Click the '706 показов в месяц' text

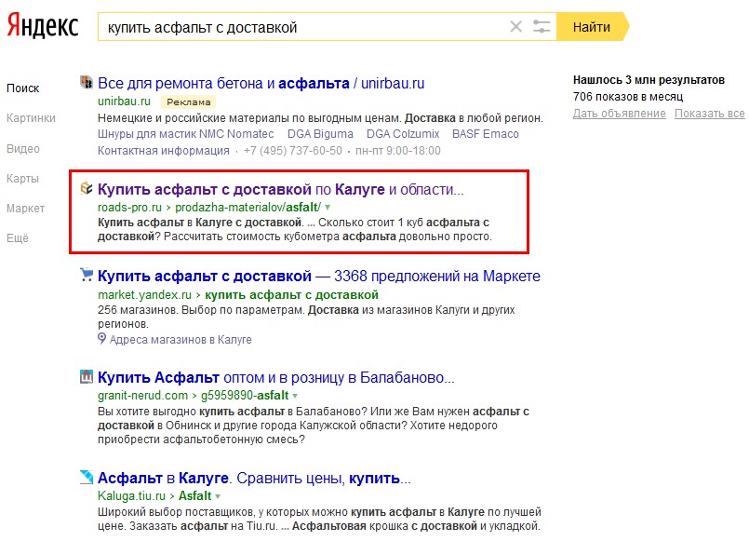628,97
